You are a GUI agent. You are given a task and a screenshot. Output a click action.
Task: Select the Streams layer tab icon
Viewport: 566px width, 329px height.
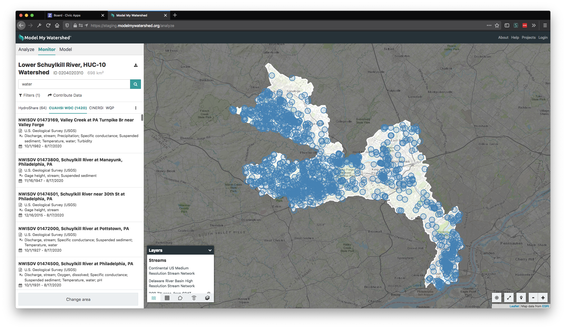tap(154, 298)
